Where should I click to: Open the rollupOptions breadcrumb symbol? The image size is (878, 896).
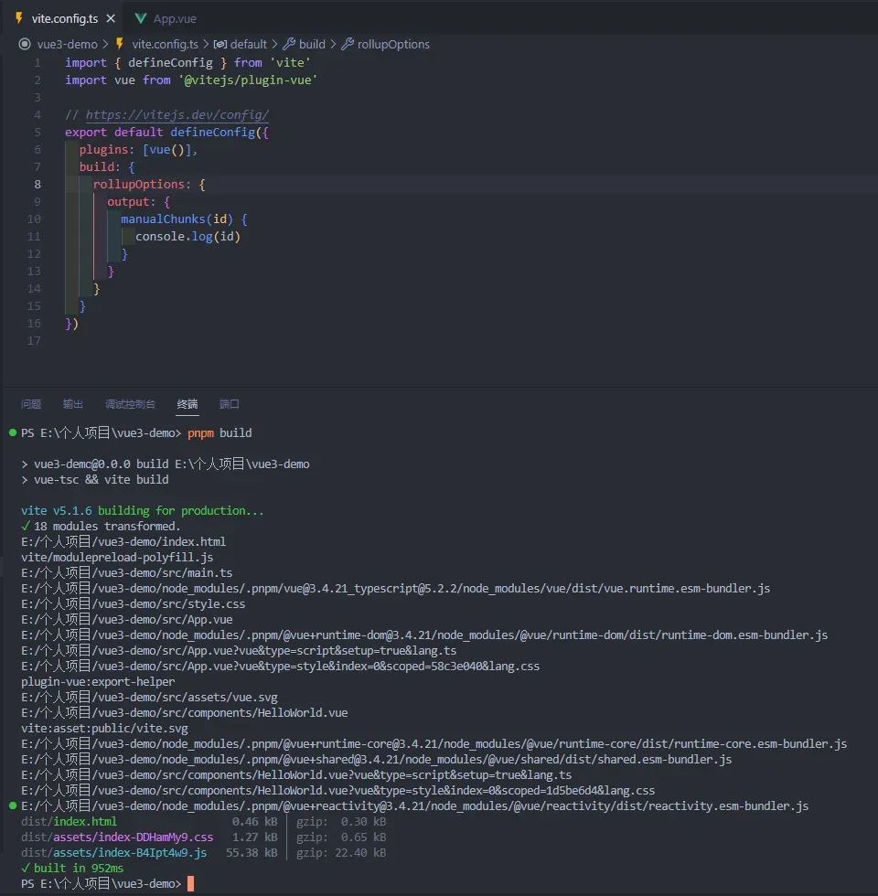tap(393, 44)
